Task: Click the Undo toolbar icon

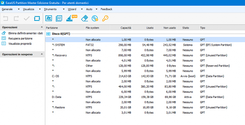Action: coord(6,18)
